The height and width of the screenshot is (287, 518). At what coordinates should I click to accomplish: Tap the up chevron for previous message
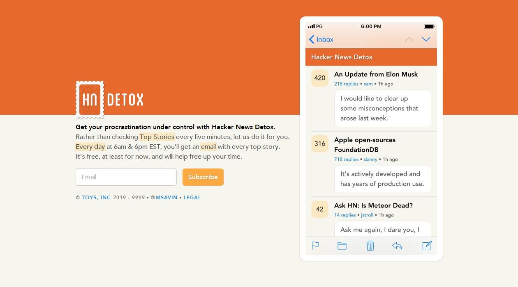pyautogui.click(x=409, y=39)
